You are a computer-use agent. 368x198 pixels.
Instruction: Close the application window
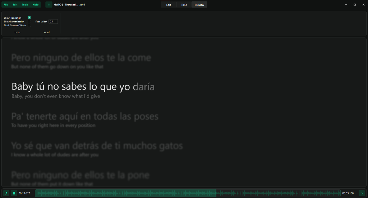point(364,5)
